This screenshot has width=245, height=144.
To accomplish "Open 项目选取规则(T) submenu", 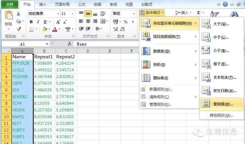I will tap(169, 37).
